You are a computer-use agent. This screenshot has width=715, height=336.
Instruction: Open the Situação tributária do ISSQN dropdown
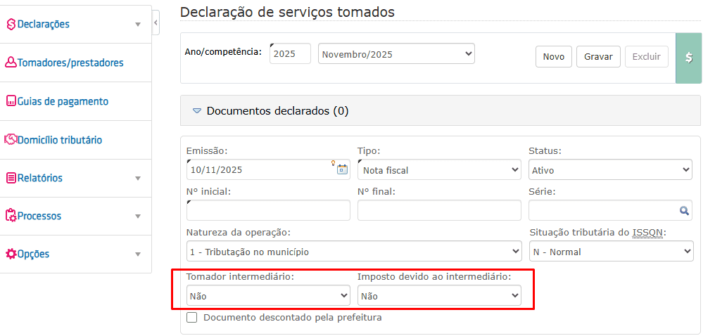point(611,252)
